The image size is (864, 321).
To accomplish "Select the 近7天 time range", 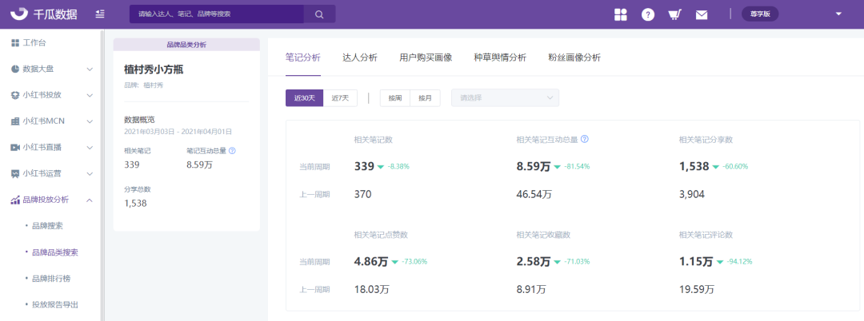I will 340,98.
